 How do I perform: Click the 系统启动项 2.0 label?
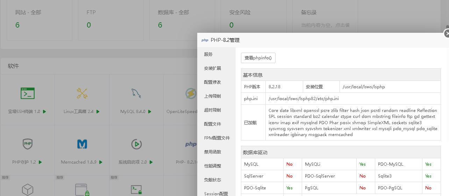(133, 162)
